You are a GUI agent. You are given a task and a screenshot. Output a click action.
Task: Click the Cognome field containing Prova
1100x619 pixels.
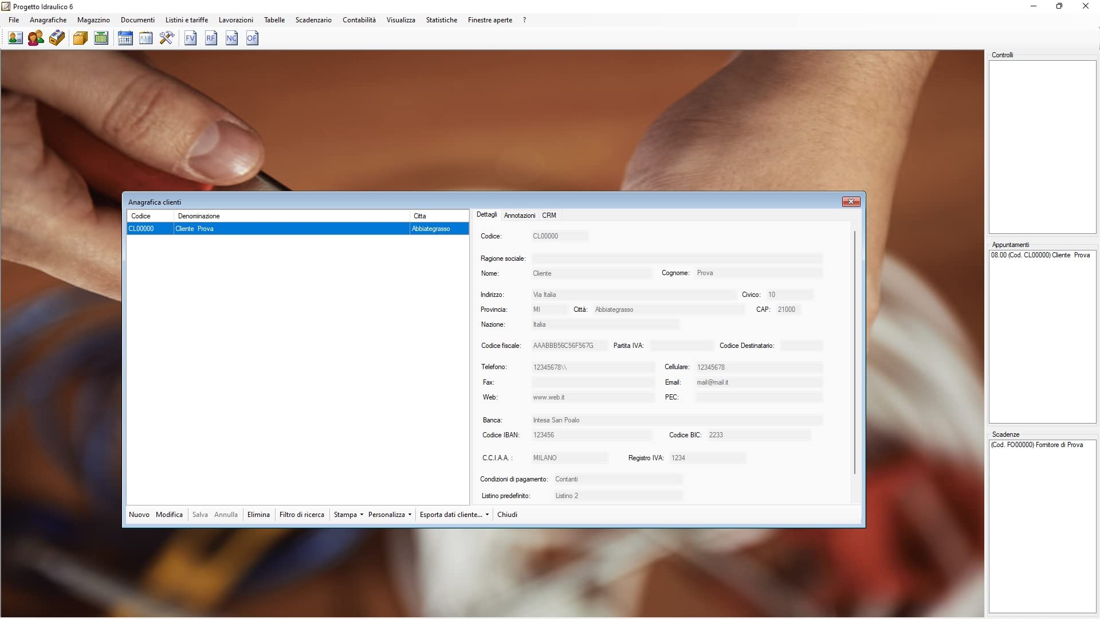click(759, 273)
